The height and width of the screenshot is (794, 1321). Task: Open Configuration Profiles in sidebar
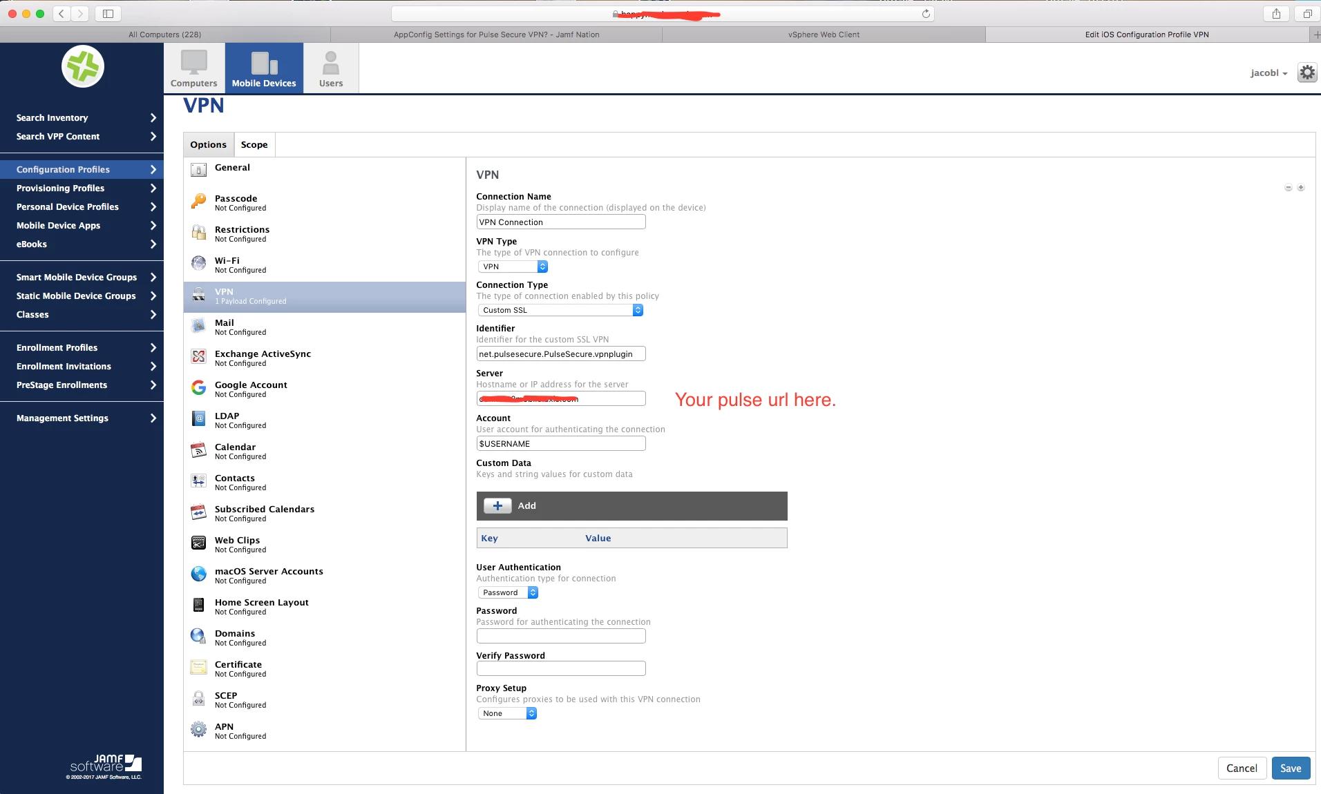pos(82,169)
